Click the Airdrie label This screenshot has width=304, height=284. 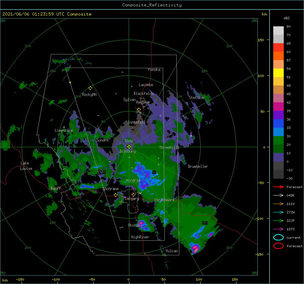133,180
